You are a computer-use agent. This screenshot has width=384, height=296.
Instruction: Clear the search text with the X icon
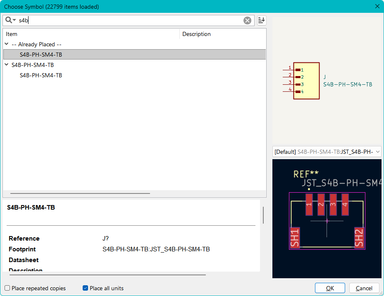[247, 20]
